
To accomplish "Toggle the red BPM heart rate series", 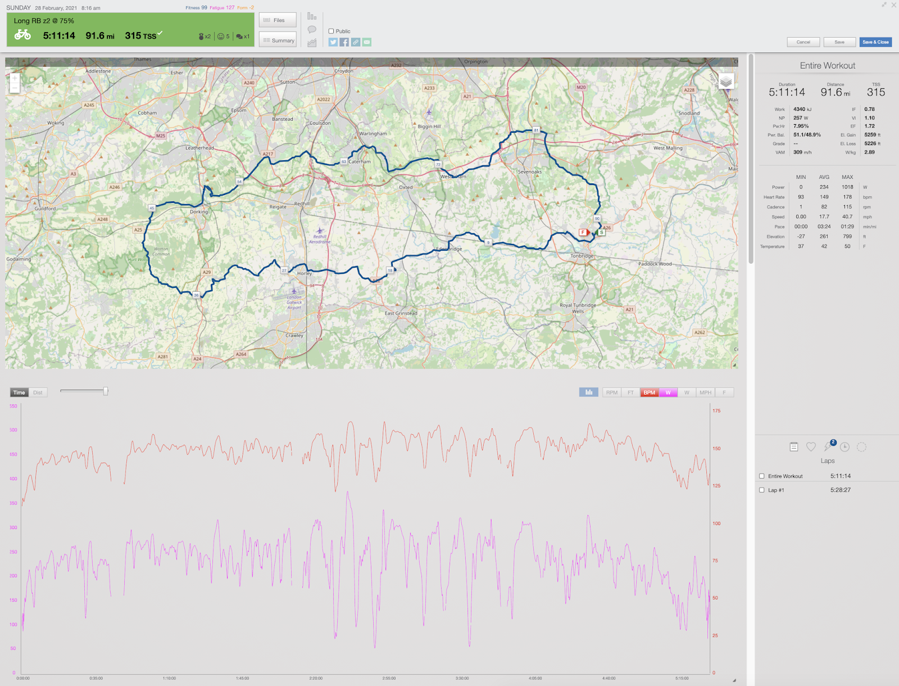I will click(x=649, y=392).
